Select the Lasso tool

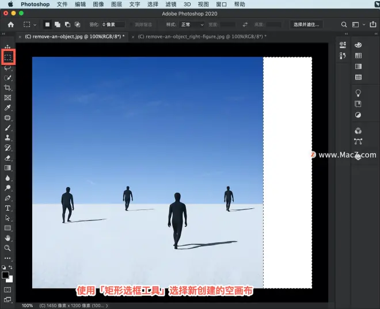pyautogui.click(x=7, y=68)
